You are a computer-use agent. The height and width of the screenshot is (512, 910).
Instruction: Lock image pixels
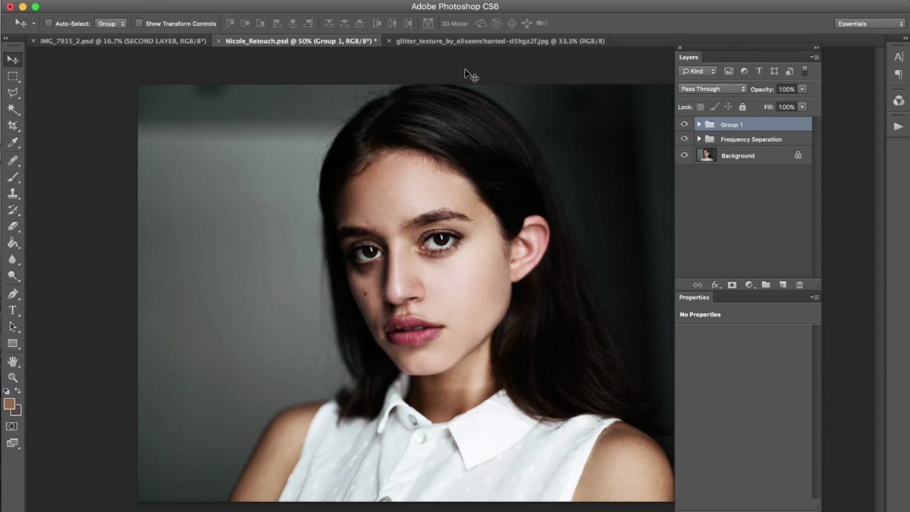coord(714,107)
